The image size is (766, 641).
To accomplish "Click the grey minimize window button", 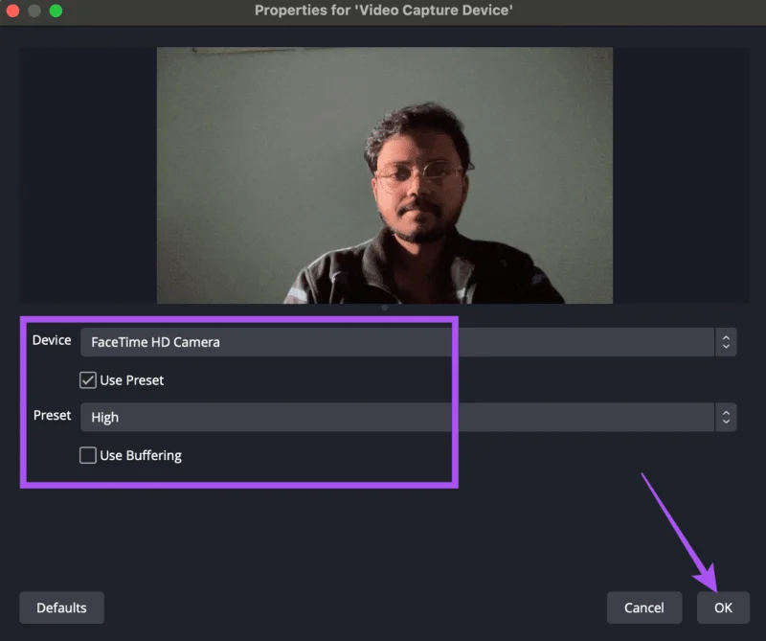I will (34, 11).
